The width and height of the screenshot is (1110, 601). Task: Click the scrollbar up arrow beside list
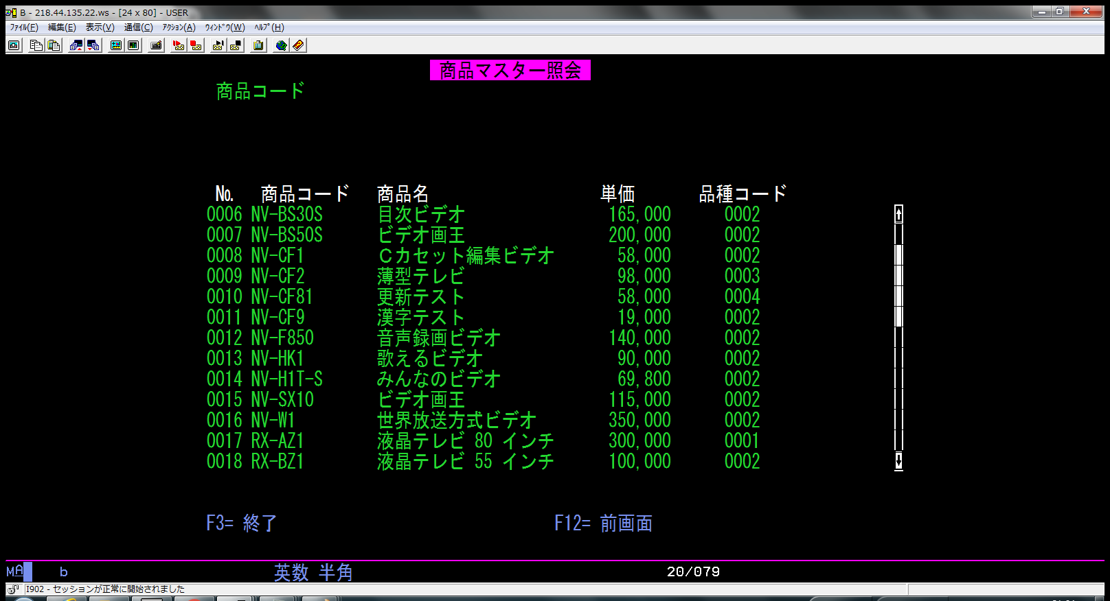click(x=898, y=214)
